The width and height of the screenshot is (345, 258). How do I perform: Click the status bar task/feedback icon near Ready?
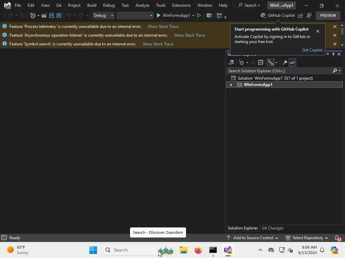pyautogui.click(x=4, y=238)
